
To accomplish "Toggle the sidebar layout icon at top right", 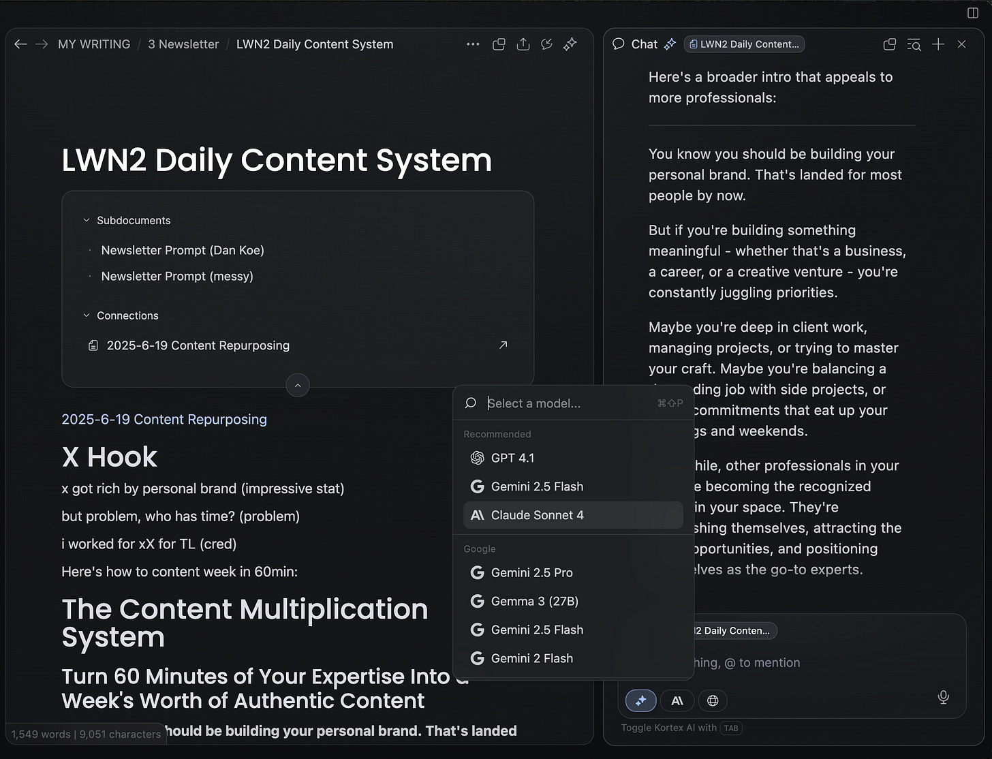I will coord(973,13).
